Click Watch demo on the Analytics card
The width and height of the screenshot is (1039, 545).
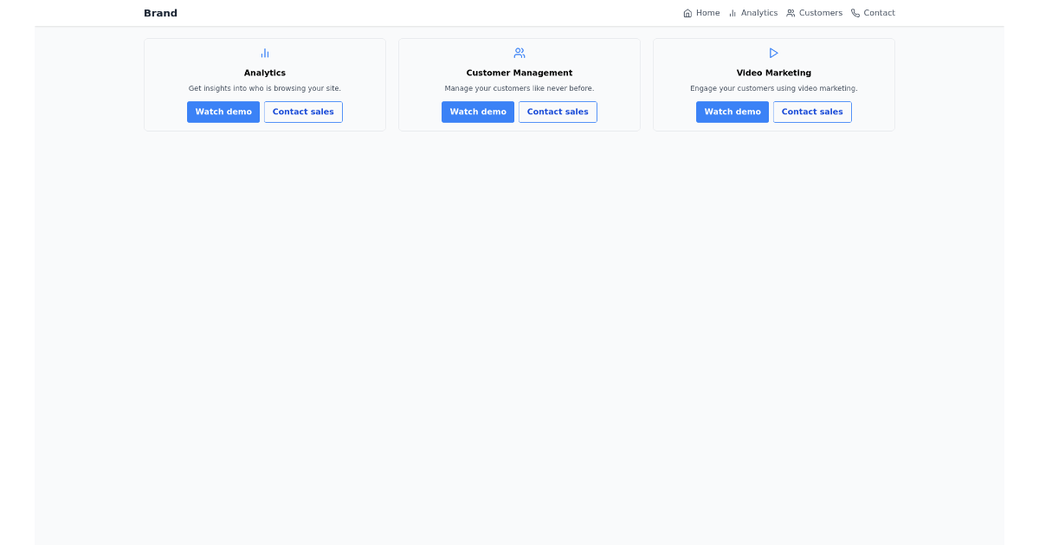(x=223, y=112)
